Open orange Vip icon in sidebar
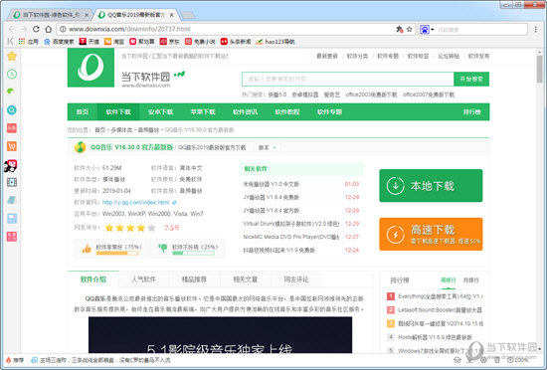Viewport: 547px width, 370px height. pyautogui.click(x=12, y=146)
